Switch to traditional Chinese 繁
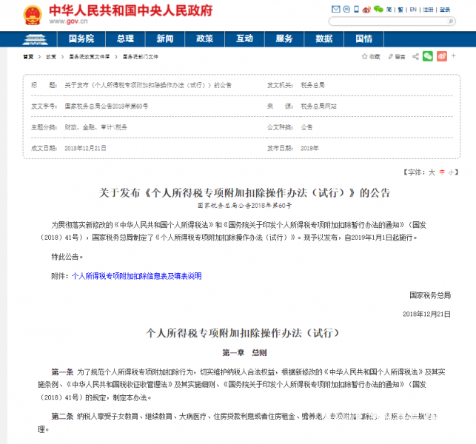 coord(400,10)
